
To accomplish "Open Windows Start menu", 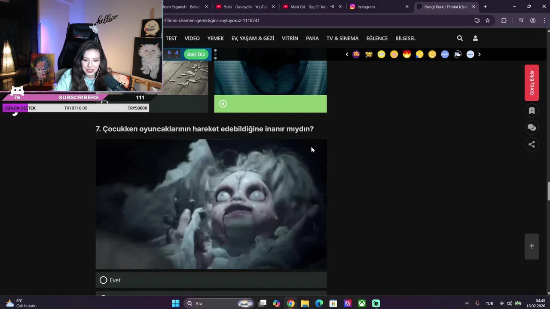I will [175, 303].
